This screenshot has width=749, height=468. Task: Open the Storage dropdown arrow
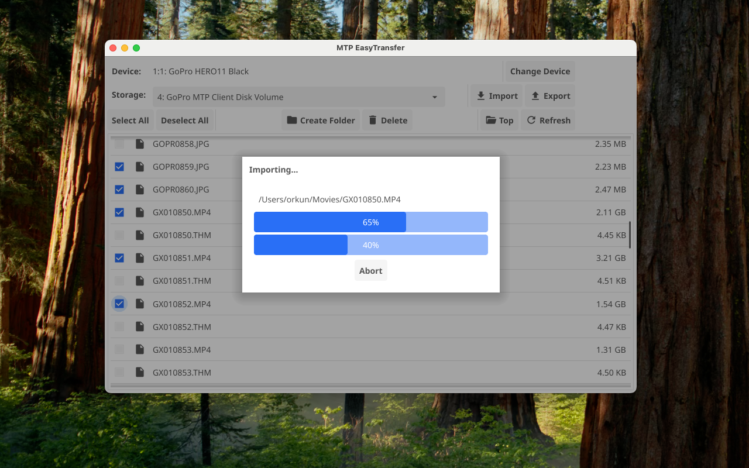point(435,97)
